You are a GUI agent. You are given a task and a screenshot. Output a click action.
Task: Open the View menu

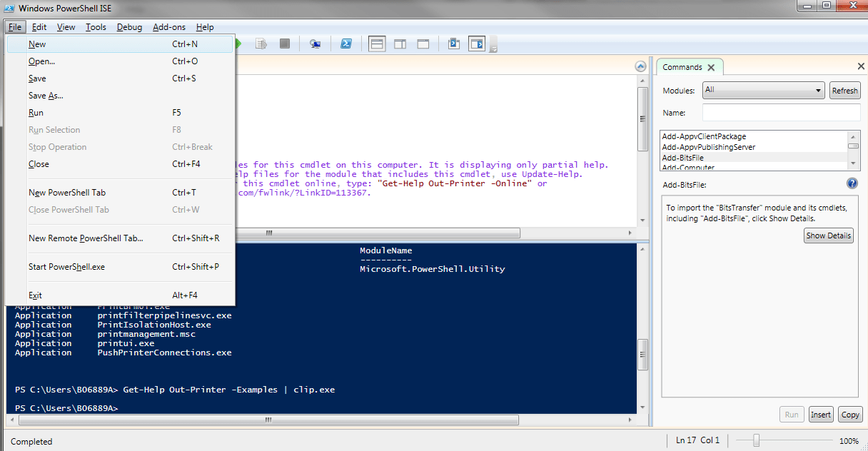66,27
